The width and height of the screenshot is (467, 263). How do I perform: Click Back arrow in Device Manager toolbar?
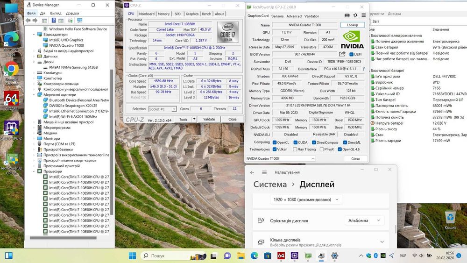(x=28, y=21)
